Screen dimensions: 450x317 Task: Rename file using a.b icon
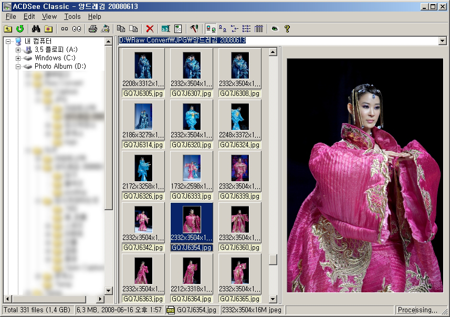tap(165, 29)
